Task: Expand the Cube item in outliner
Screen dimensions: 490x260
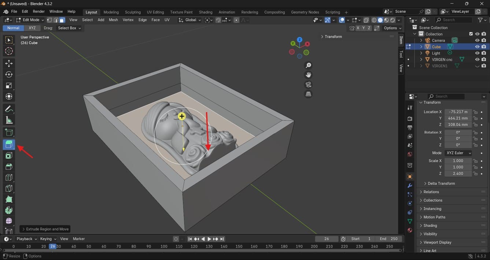Action: (421, 47)
